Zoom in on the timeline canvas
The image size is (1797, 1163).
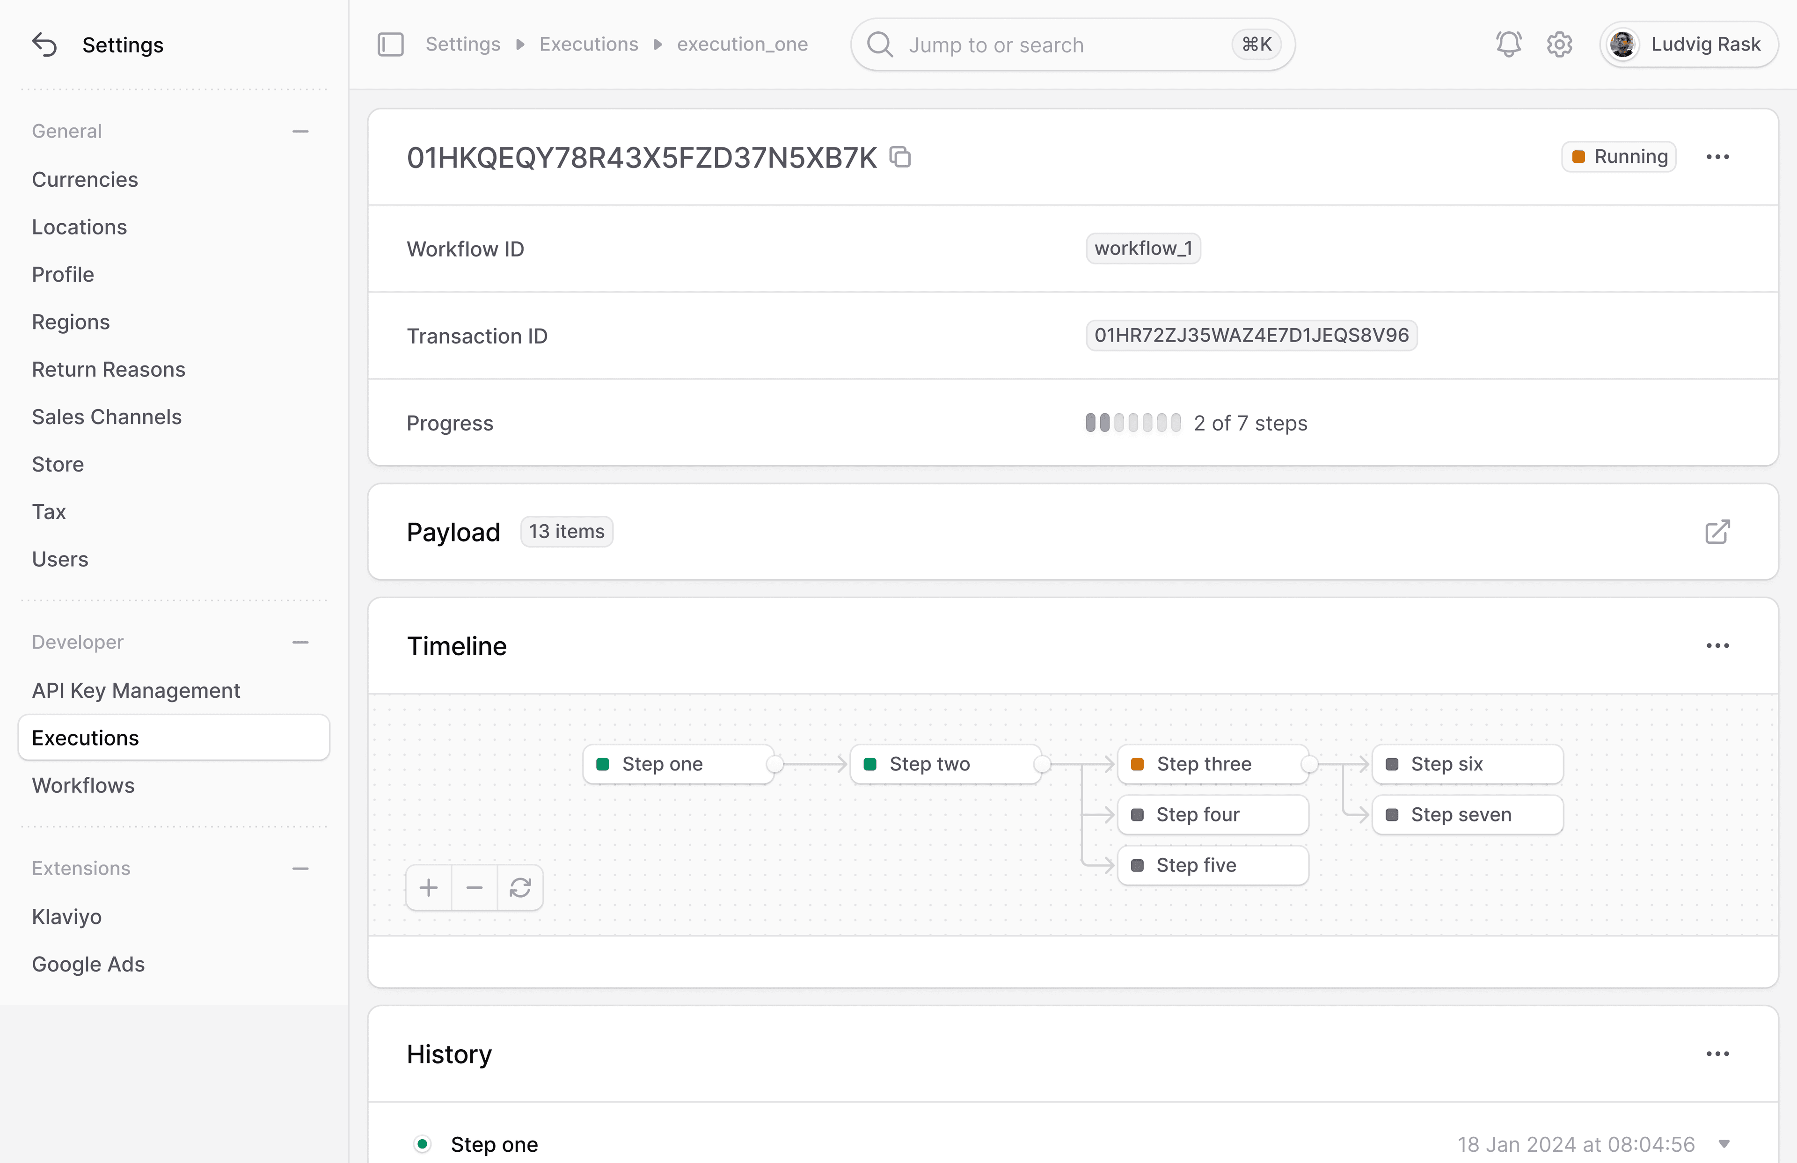pos(429,887)
